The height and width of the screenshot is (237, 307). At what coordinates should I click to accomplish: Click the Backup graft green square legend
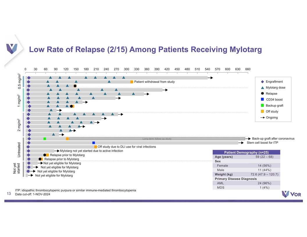[x=262, y=105]
